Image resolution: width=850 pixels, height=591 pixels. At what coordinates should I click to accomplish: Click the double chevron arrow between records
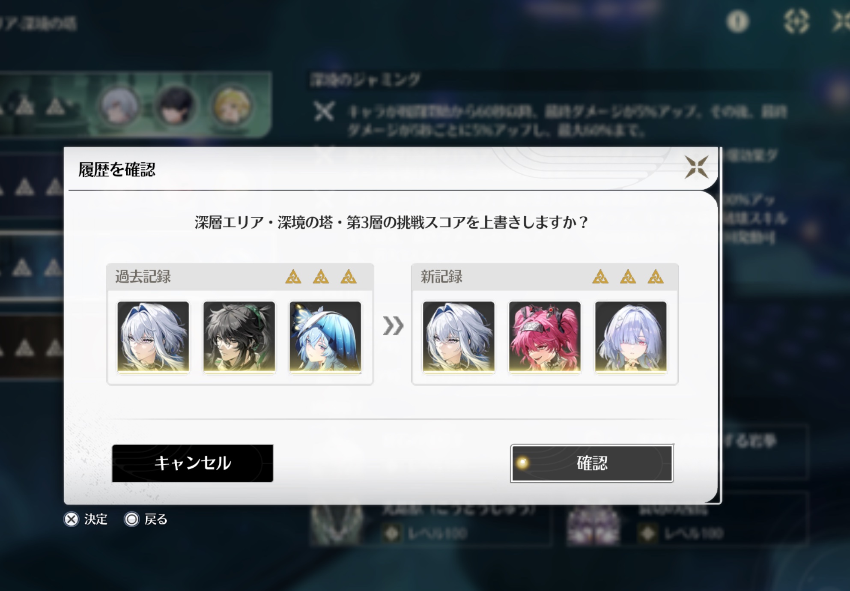pyautogui.click(x=393, y=326)
